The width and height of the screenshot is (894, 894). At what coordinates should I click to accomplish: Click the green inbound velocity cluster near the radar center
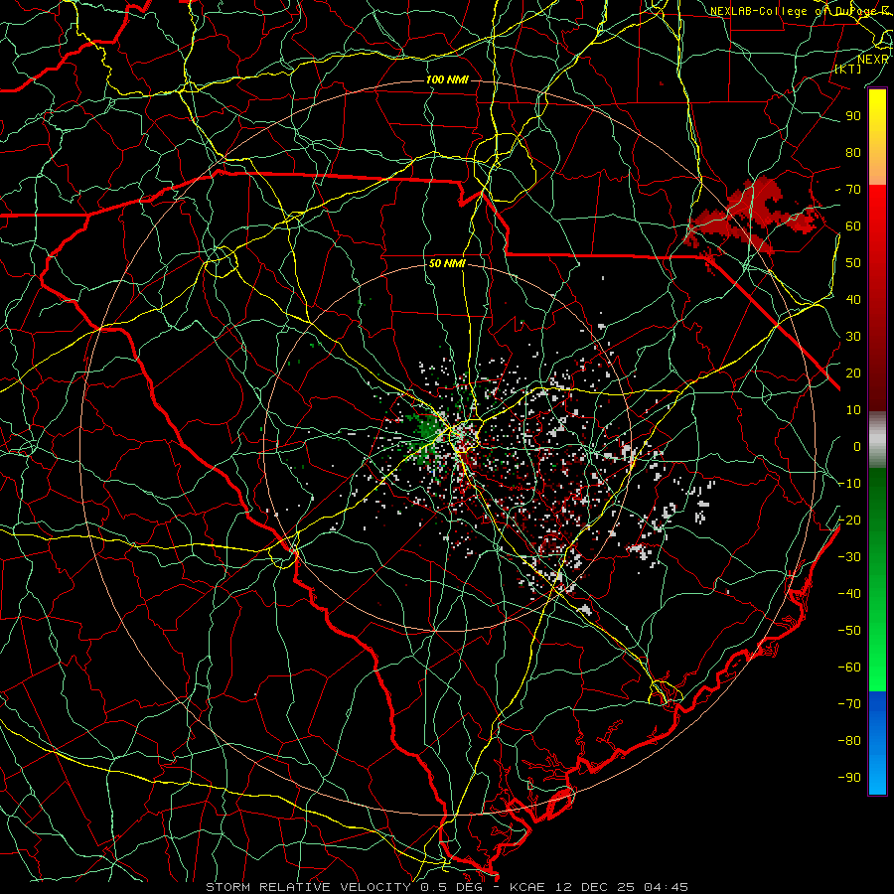click(425, 434)
